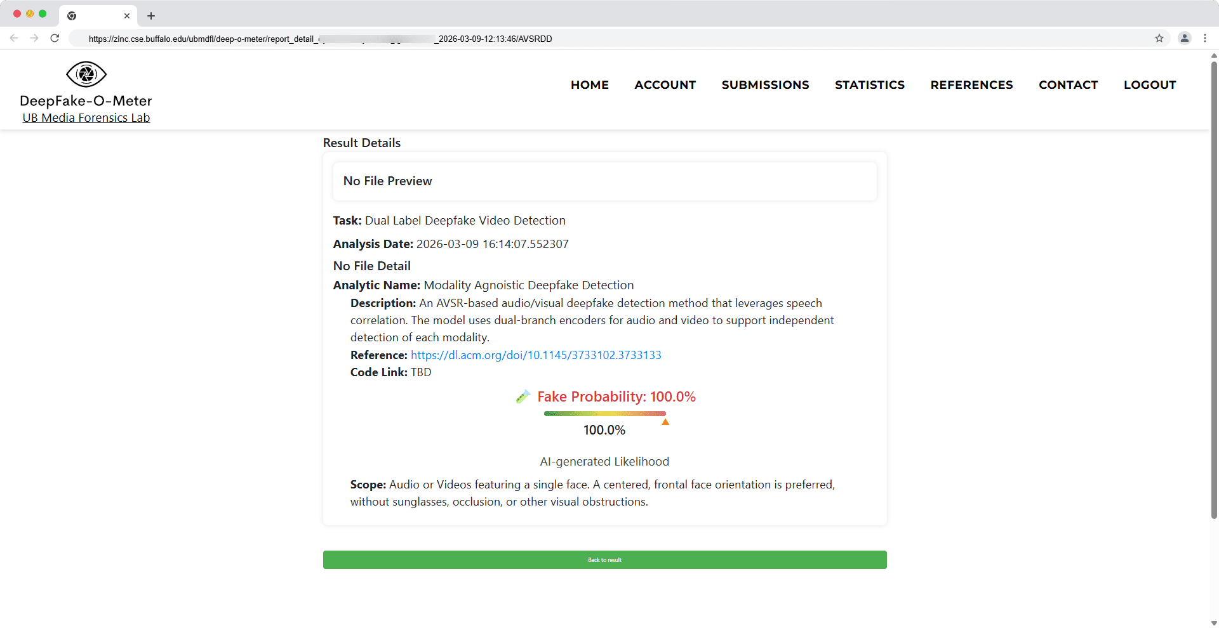Go to the HOME page
Screen dimensions: 1219x628
pyautogui.click(x=589, y=85)
